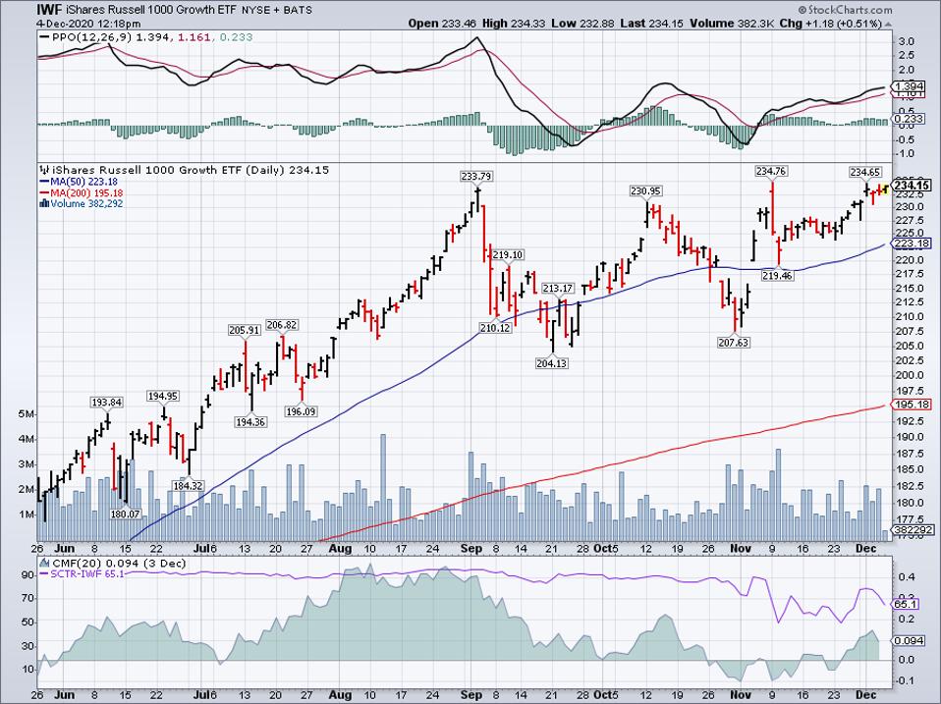The image size is (941, 704).
Task: Click the 204.13 September low label
Action: pyautogui.click(x=551, y=362)
